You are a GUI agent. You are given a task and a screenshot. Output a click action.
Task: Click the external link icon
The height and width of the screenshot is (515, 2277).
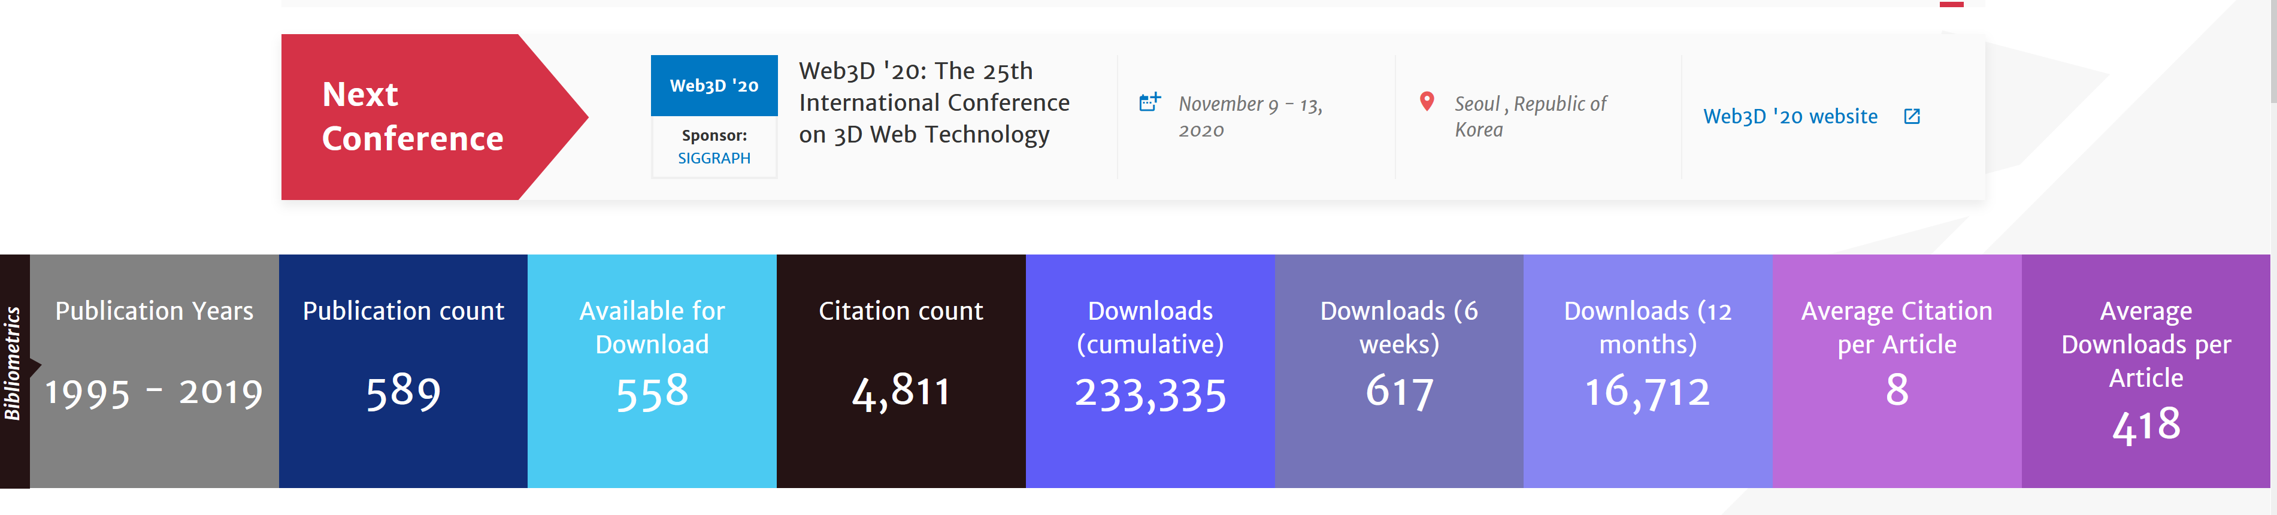click(x=1911, y=117)
